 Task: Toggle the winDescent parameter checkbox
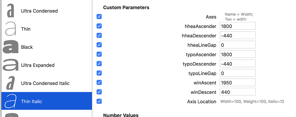pos(99,92)
